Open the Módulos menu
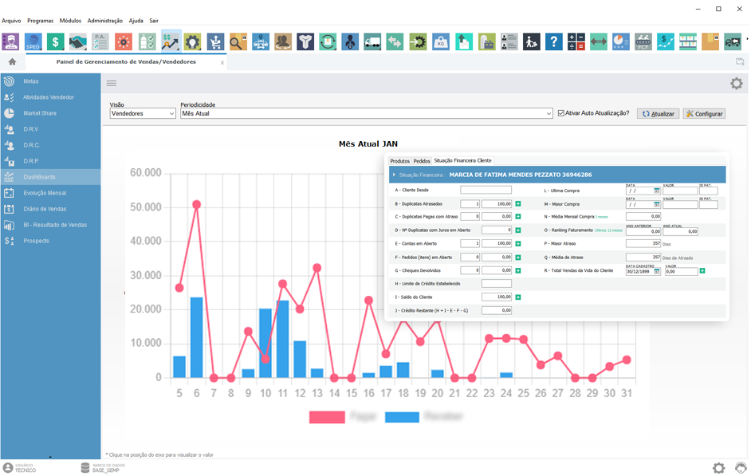This screenshot has height=476, width=751. pos(70,21)
